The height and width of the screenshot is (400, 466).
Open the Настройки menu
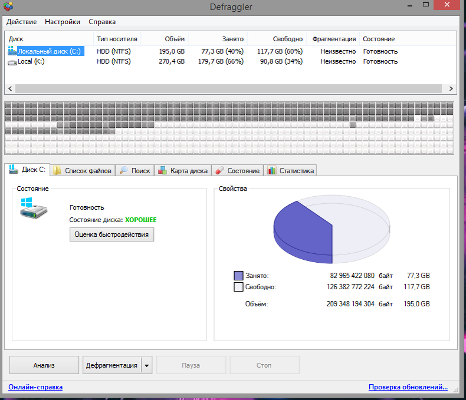coord(63,22)
